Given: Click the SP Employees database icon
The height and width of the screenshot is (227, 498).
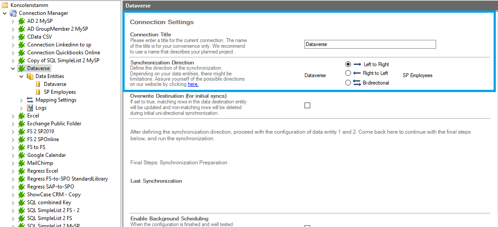Looking at the screenshot, I should (38, 92).
